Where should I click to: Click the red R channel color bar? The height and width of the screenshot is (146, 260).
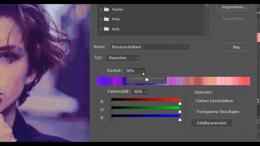pyautogui.click(x=145, y=99)
